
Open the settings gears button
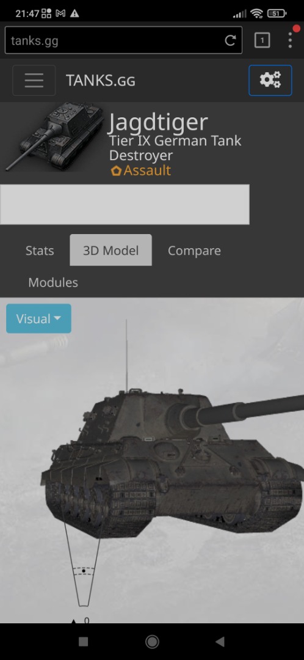coord(270,81)
